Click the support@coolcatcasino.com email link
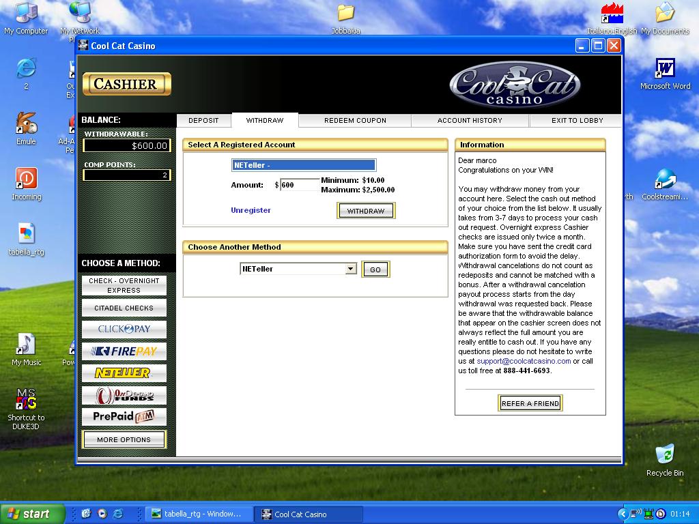The width and height of the screenshot is (699, 524). (524, 361)
